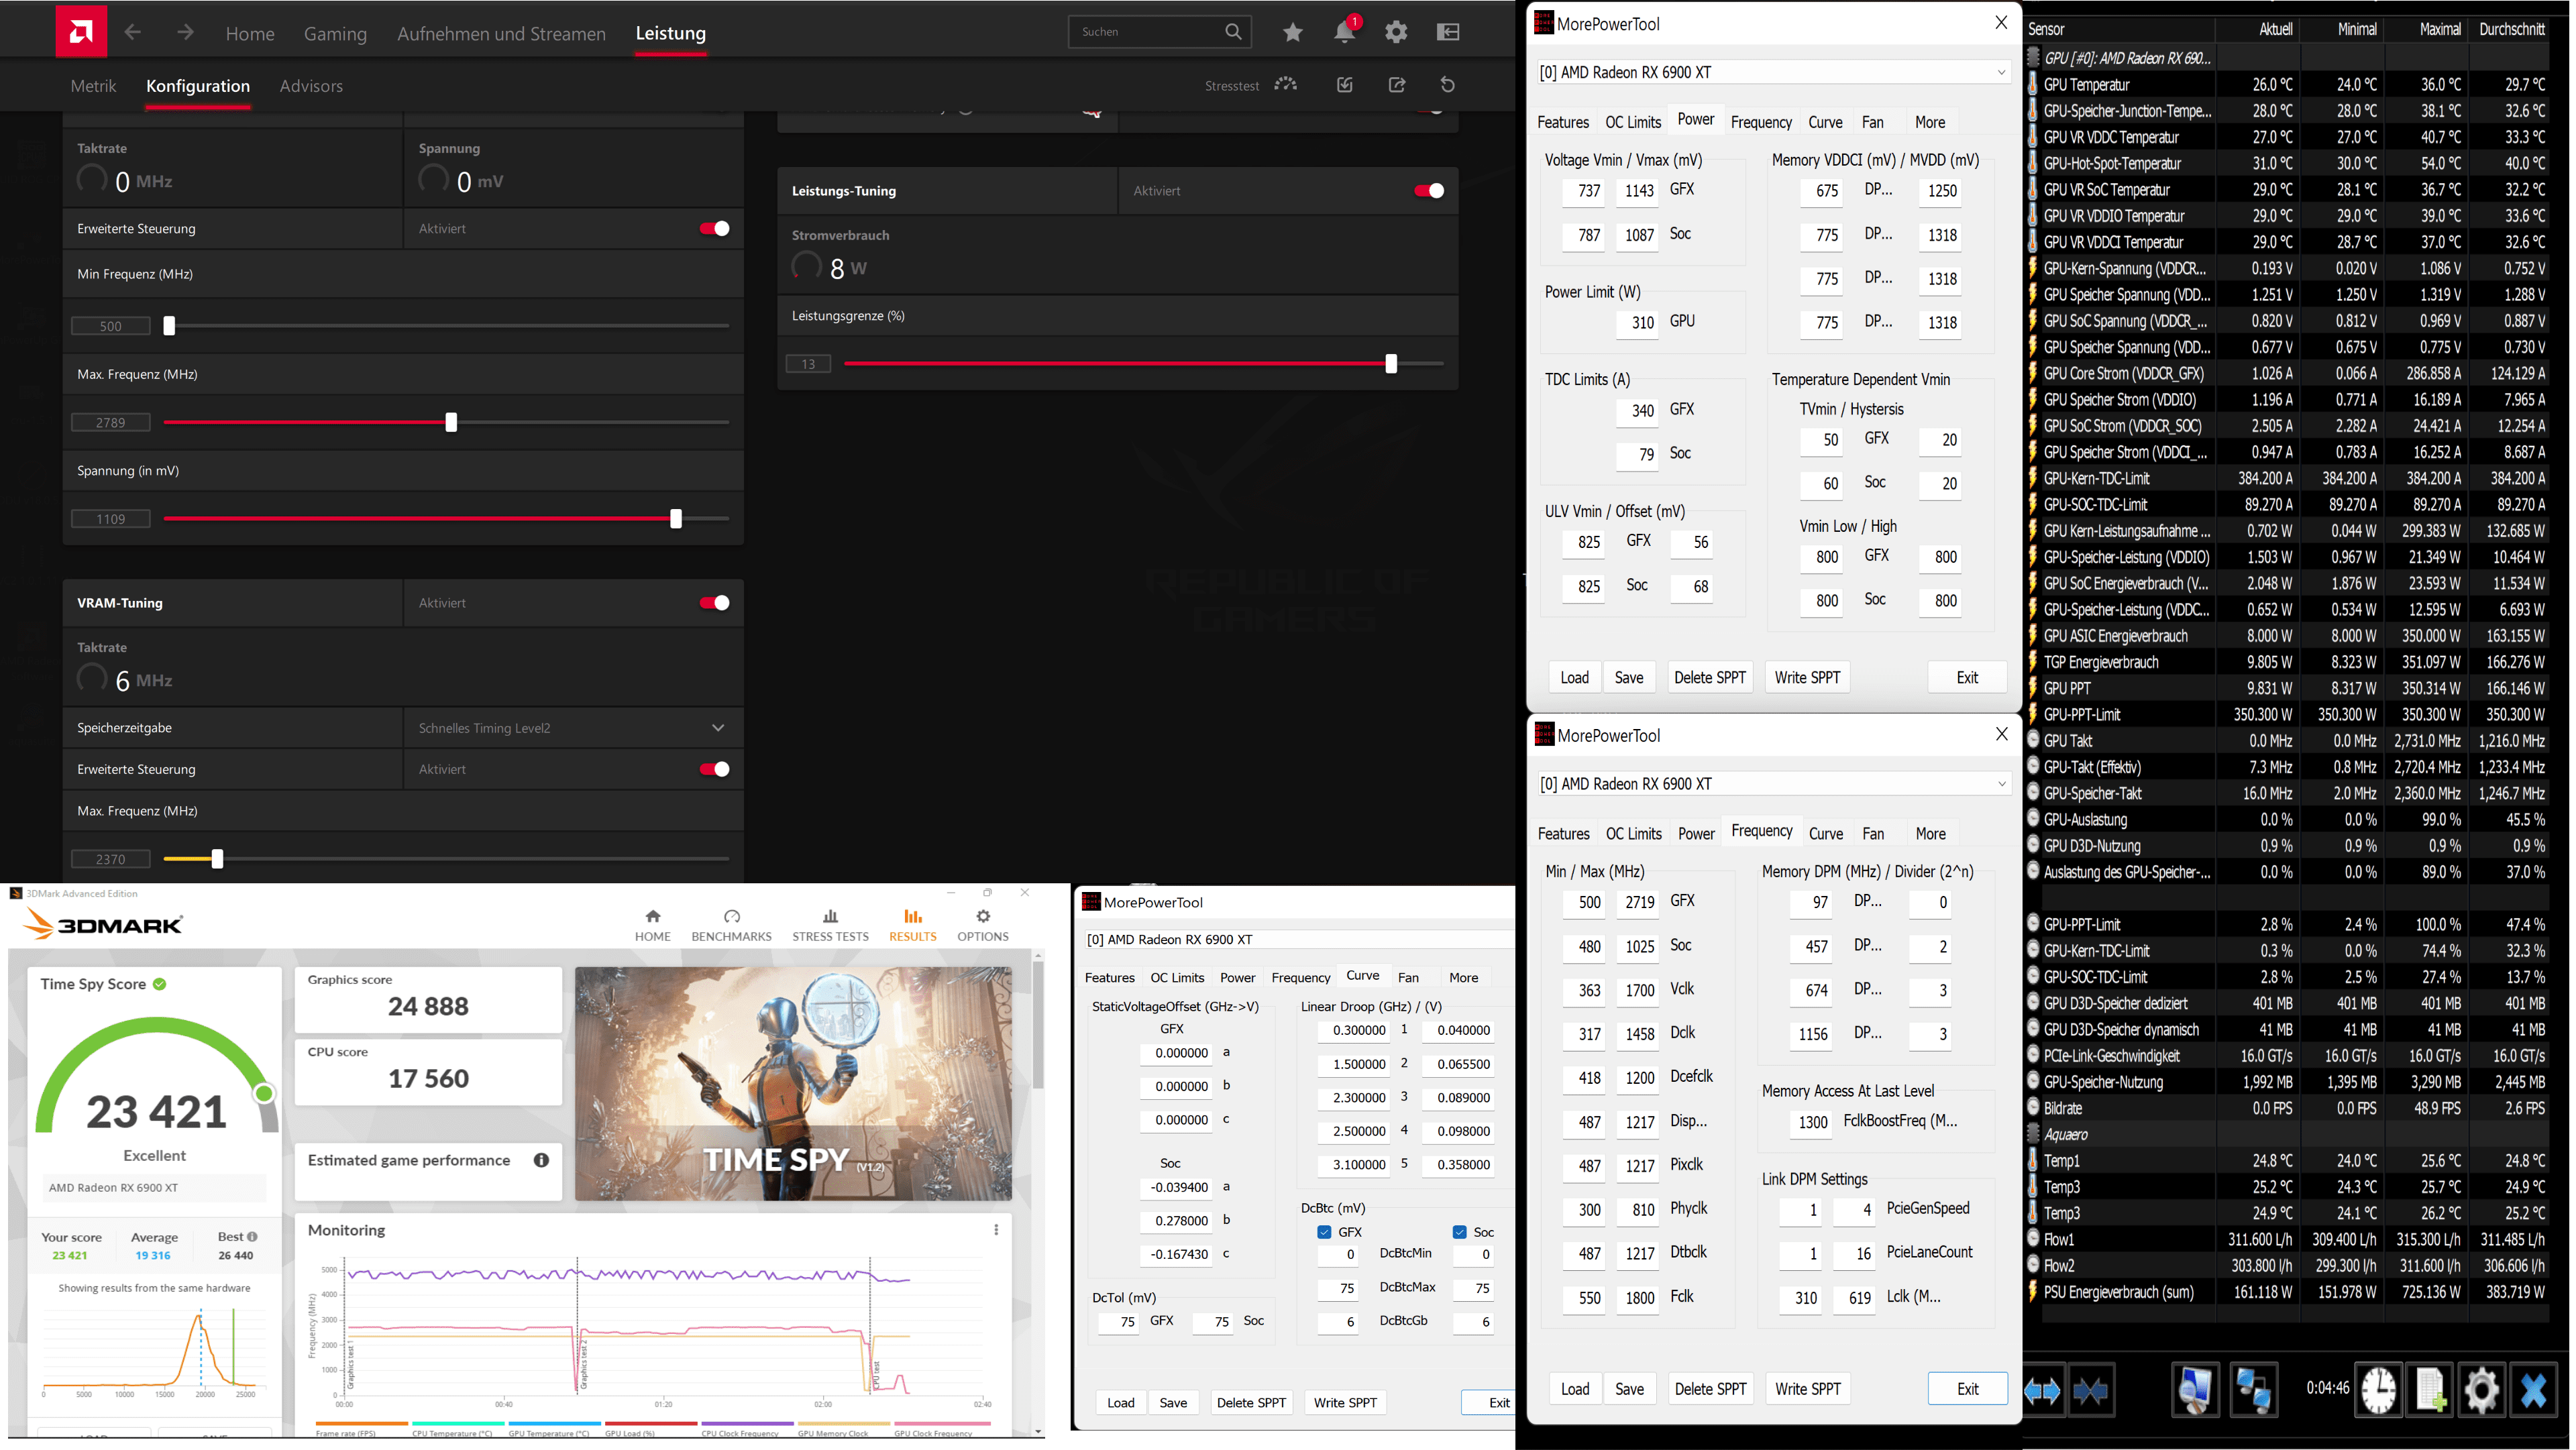Open the Fan tab in top MorePowerTool
2576x1450 pixels.
[x=1872, y=122]
